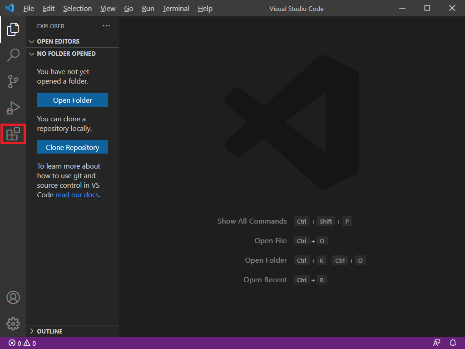Open the Go menu
Viewport: 465px width, 349px height.
[129, 8]
